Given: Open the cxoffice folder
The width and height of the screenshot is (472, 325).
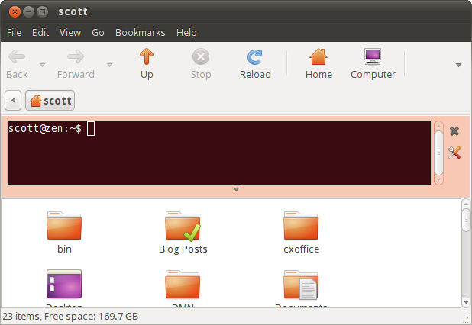Looking at the screenshot, I should 301,227.
